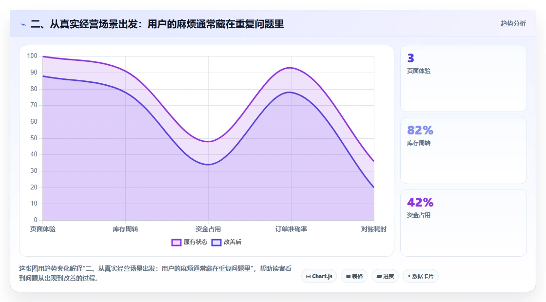Click the 页面体验 x-axis label
The width and height of the screenshot is (546, 302).
tap(43, 229)
